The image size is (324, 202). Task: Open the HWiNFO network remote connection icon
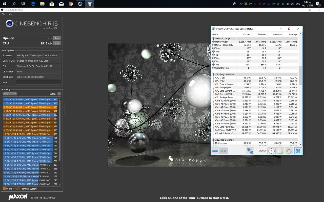[250, 151]
